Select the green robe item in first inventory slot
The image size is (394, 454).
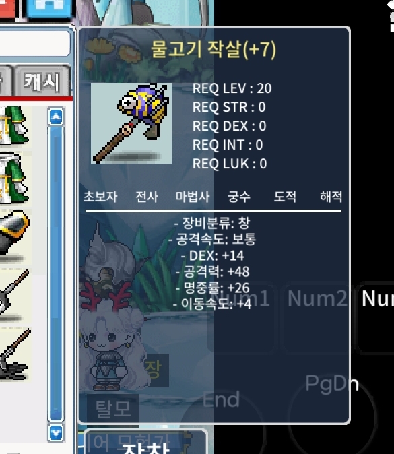point(15,126)
